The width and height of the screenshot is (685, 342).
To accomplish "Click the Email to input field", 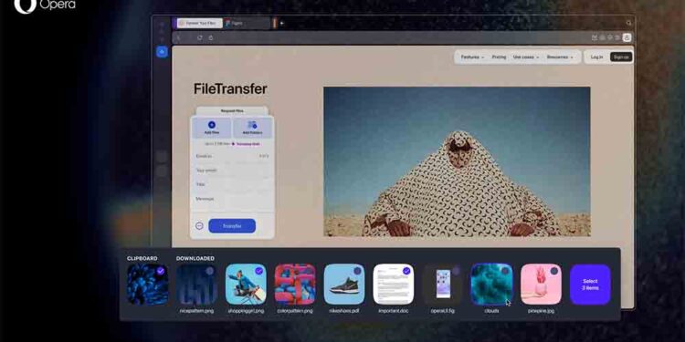I will 232,156.
